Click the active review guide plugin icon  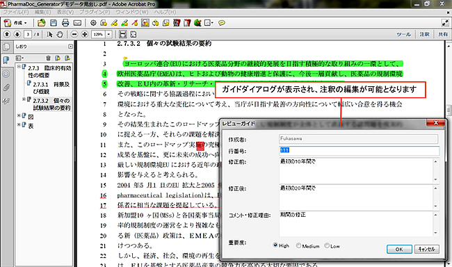click(x=145, y=23)
